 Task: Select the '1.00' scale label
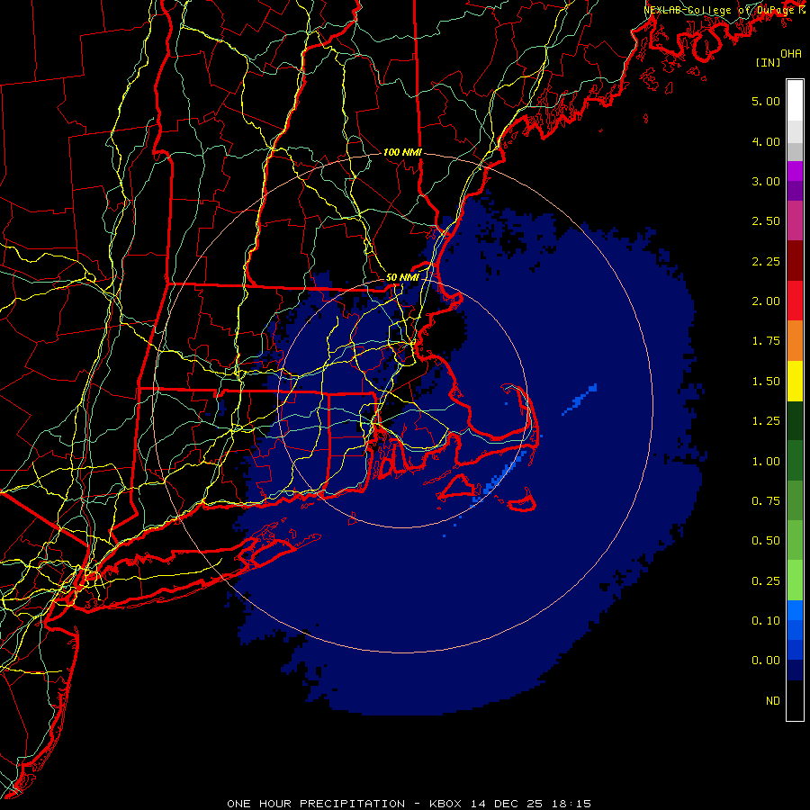click(766, 462)
